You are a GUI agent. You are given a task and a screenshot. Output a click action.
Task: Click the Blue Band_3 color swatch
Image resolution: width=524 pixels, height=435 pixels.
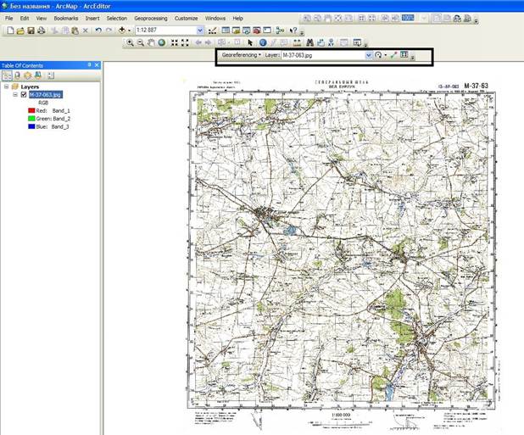point(31,126)
